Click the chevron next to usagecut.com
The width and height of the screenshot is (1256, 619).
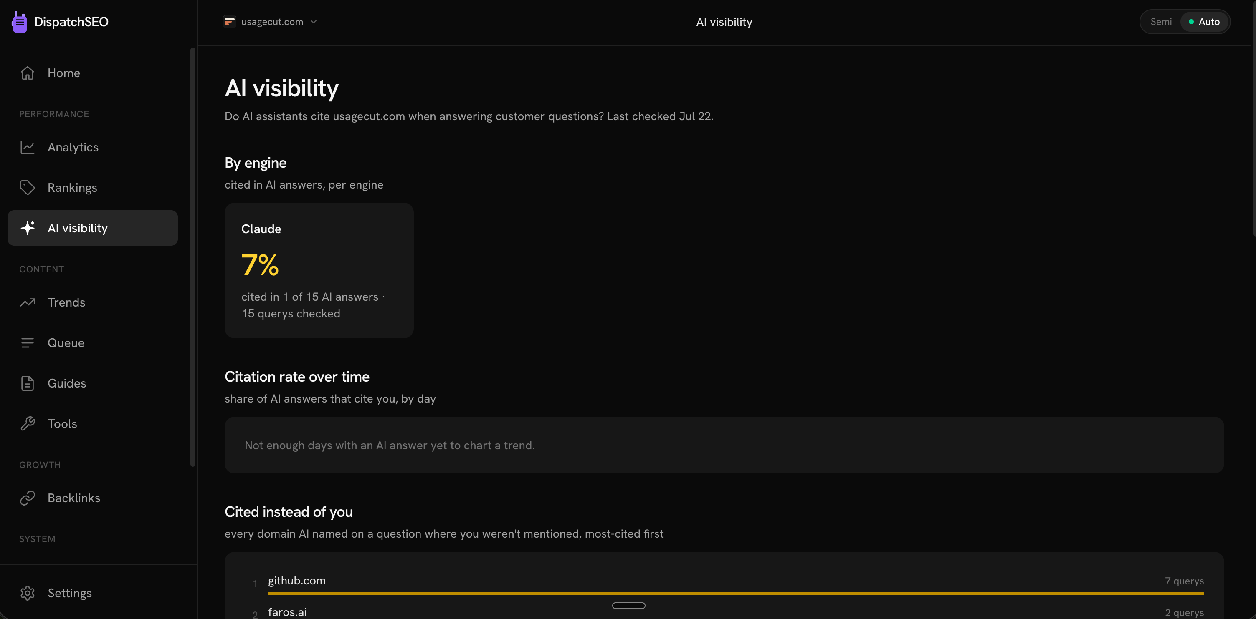tap(314, 22)
